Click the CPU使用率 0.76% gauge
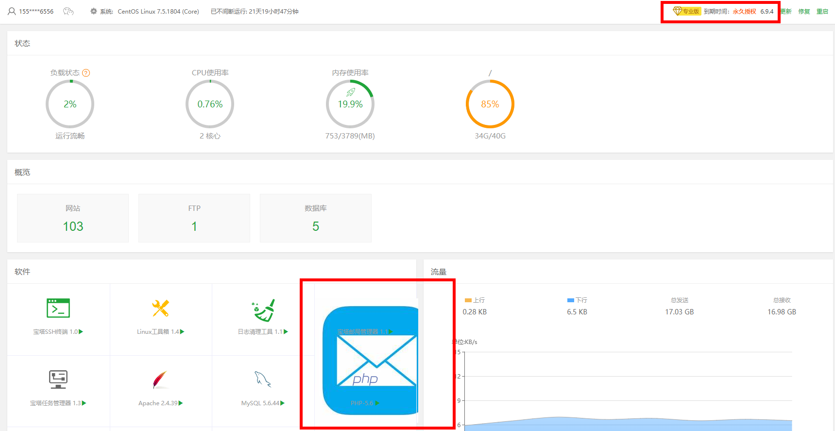Screen dimensions: 835x431 click(210, 104)
